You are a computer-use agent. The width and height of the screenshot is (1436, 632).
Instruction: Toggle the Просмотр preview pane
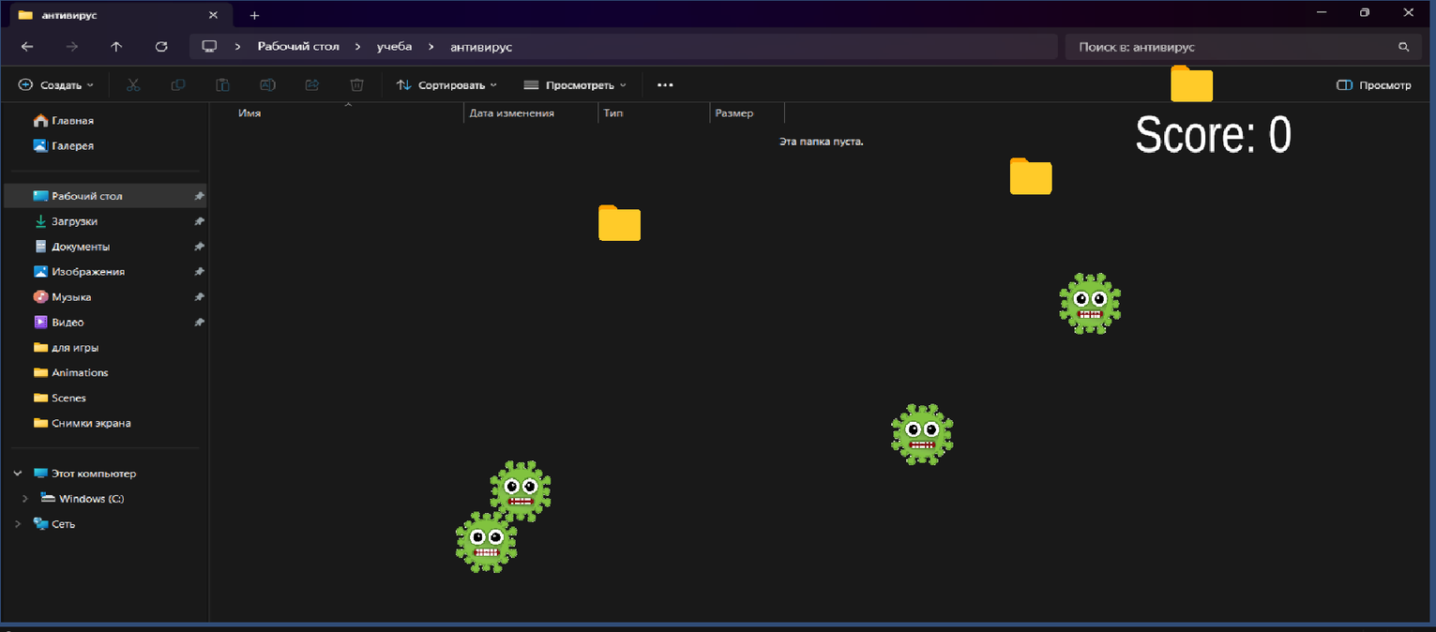pos(1373,85)
